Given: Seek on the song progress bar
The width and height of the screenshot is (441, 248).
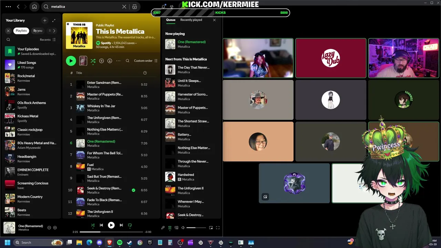Looking at the screenshot, I should point(112,232).
